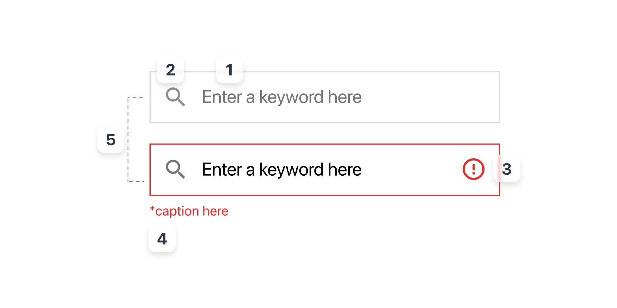This screenshot has height=308, width=617.
Task: Select annotation badge number 2
Action: point(170,70)
